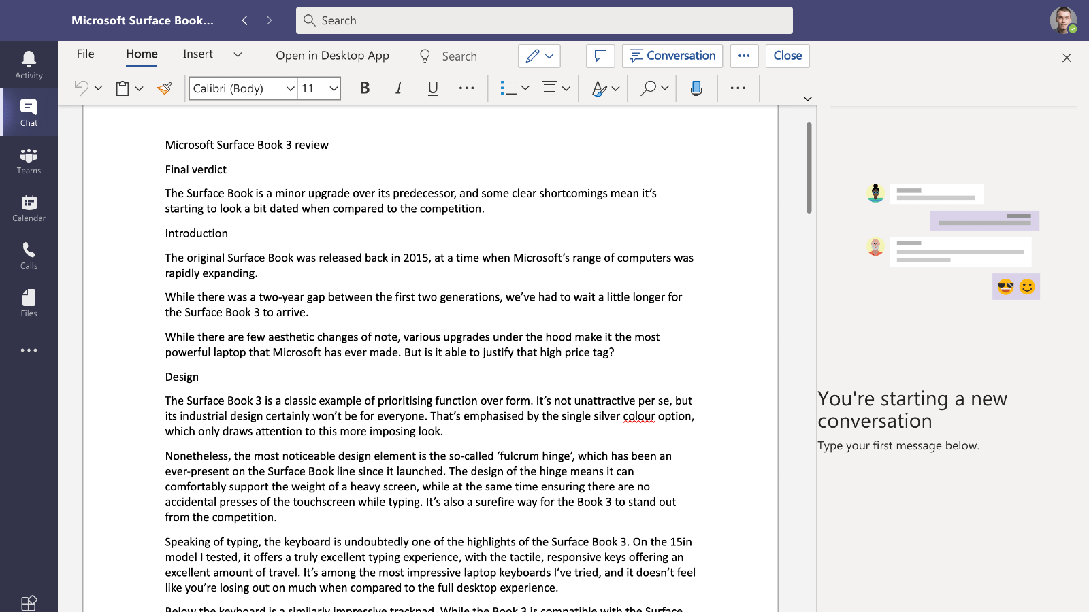Open the user profile avatar menu
The width and height of the screenshot is (1089, 612).
click(x=1062, y=20)
